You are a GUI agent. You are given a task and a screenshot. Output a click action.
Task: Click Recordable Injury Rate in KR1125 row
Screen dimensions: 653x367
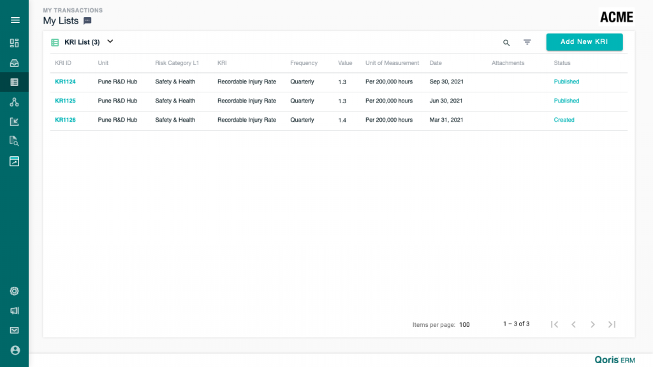247,101
